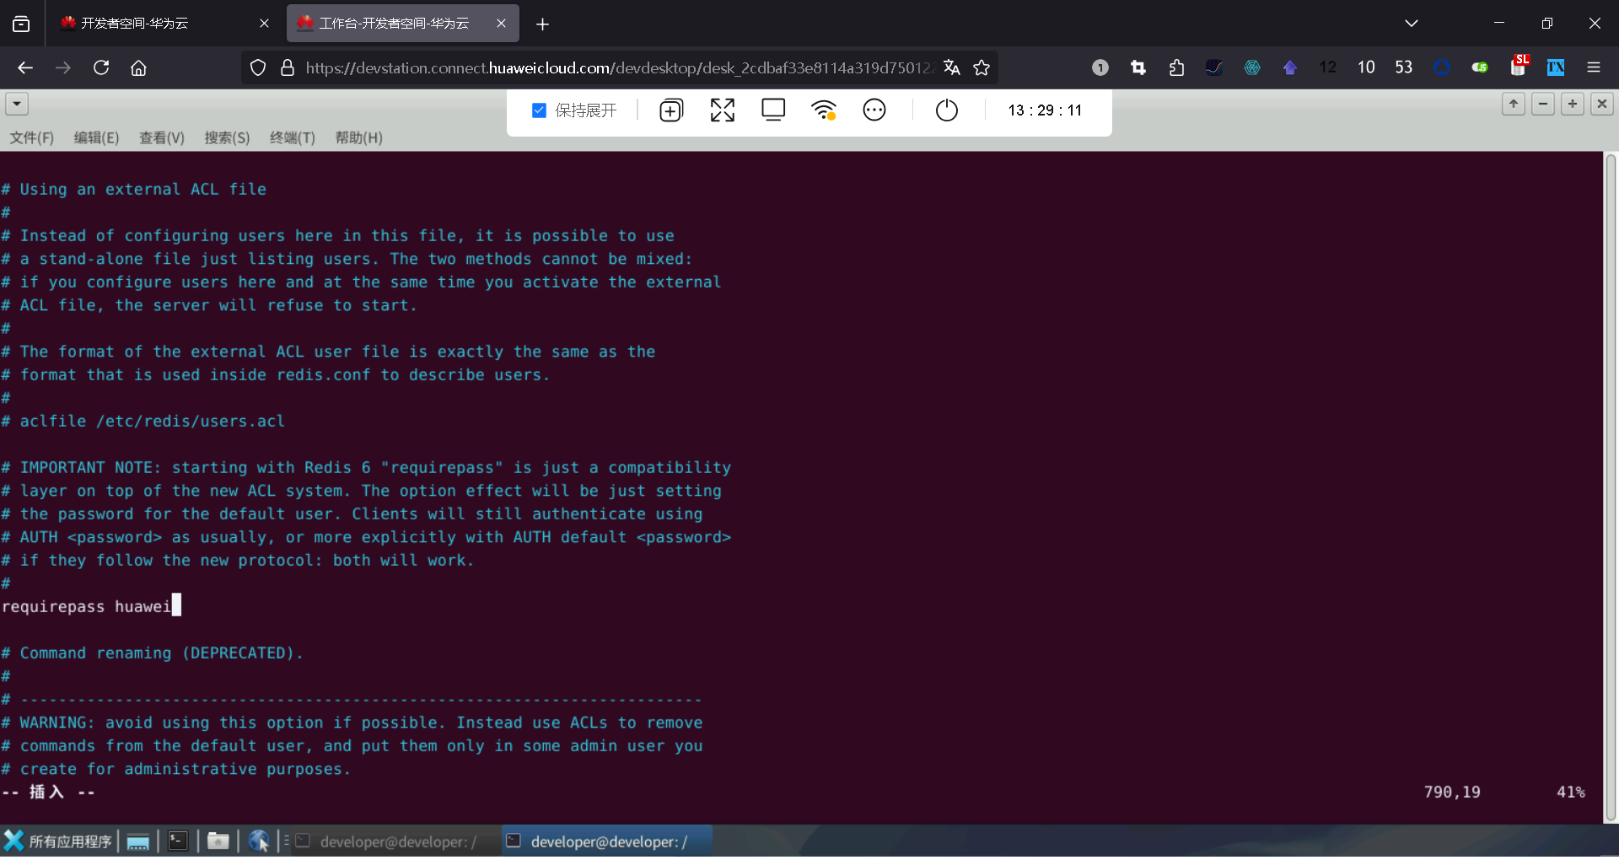Open more options via the ellipsis circle icon
This screenshot has width=1619, height=860.
coord(874,110)
